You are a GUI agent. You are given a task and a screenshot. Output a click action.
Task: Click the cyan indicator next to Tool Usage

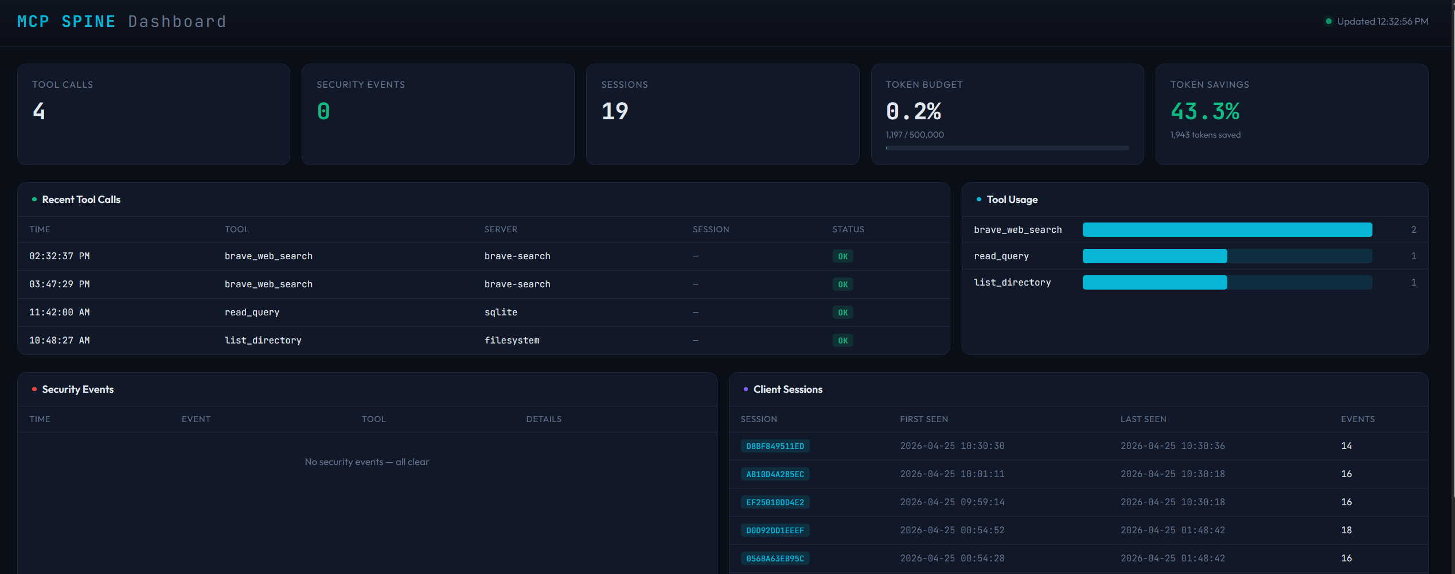(978, 200)
